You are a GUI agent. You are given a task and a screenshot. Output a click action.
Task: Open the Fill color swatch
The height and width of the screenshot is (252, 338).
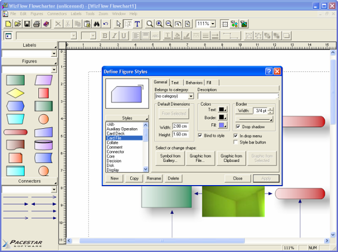pos(223,125)
